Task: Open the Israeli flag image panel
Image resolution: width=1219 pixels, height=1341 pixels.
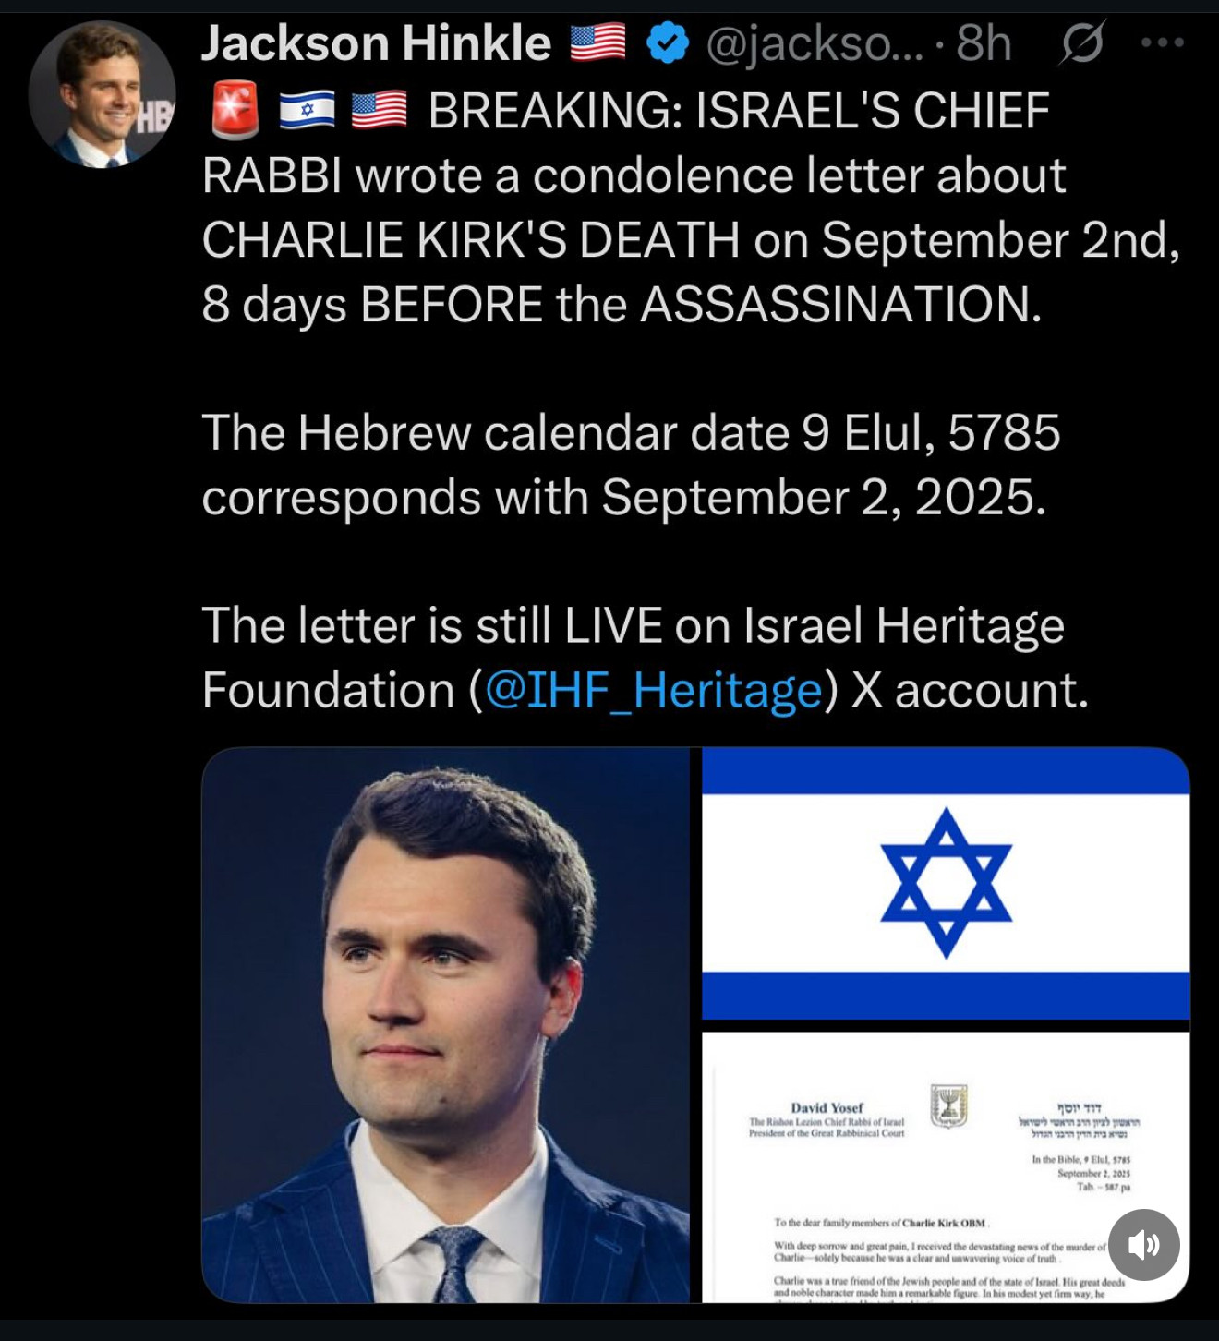Action: click(946, 883)
